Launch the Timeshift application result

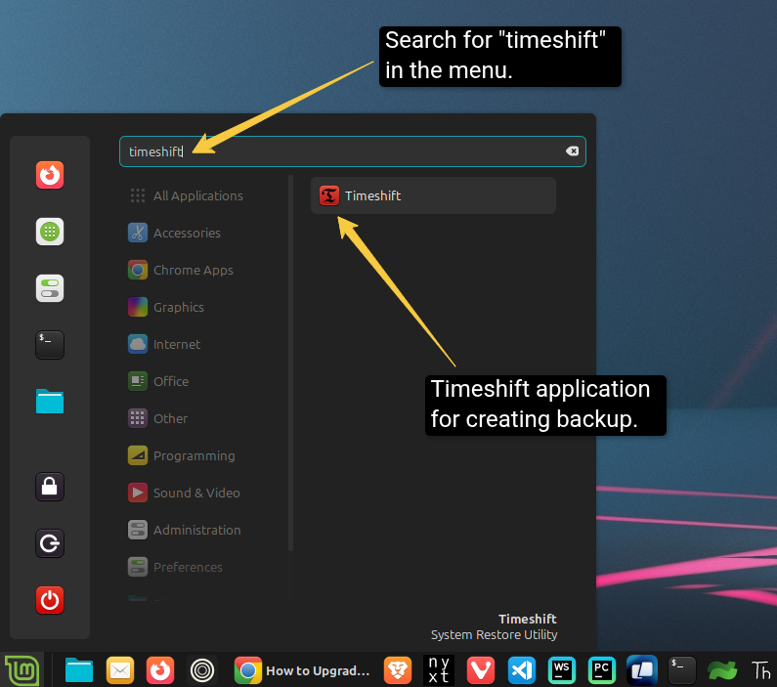click(433, 195)
